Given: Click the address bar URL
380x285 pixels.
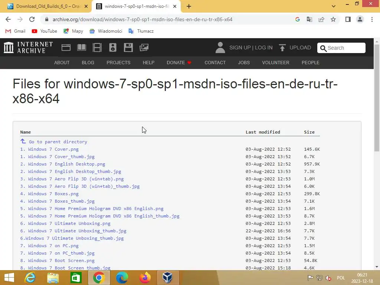Looking at the screenshot, I should click(x=142, y=19).
